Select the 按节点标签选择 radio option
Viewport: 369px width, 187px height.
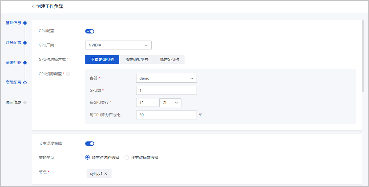141,158
